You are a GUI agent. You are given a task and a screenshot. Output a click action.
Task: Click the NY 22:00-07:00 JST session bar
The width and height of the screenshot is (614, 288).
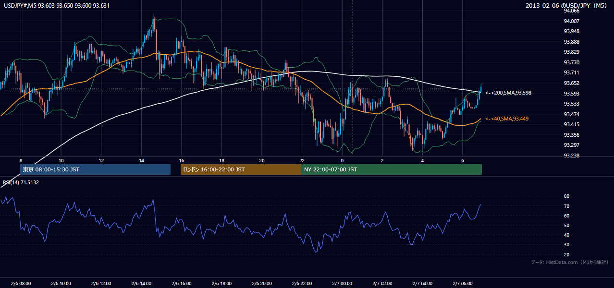pyautogui.click(x=392, y=169)
